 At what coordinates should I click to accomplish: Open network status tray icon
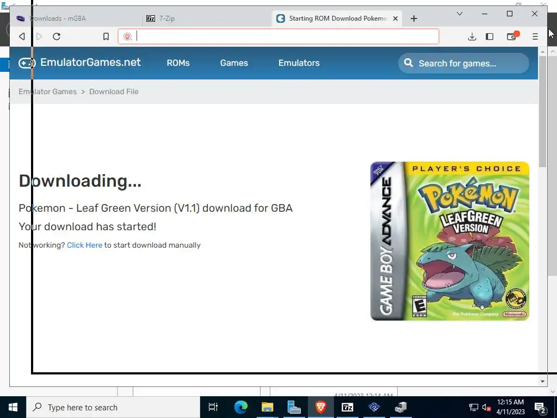474,408
